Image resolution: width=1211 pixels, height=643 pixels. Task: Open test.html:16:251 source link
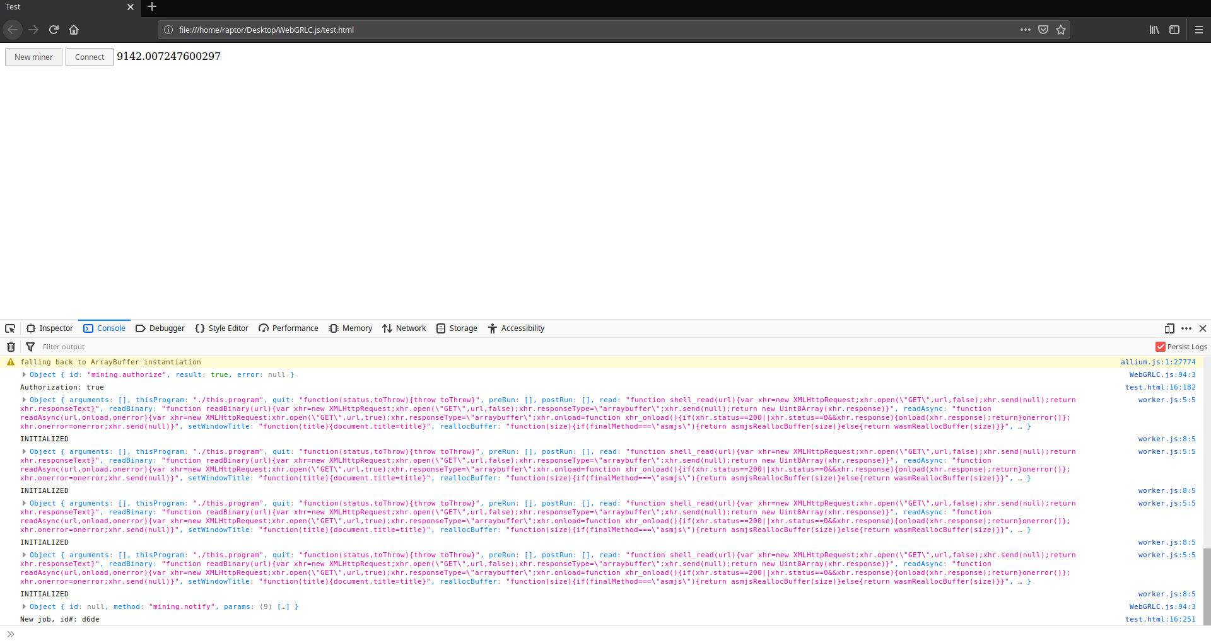[1161, 619]
